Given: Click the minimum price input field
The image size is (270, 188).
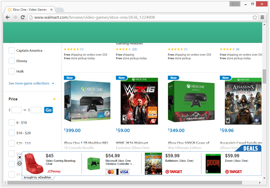Looking at the screenshot, I should tap(17, 110).
